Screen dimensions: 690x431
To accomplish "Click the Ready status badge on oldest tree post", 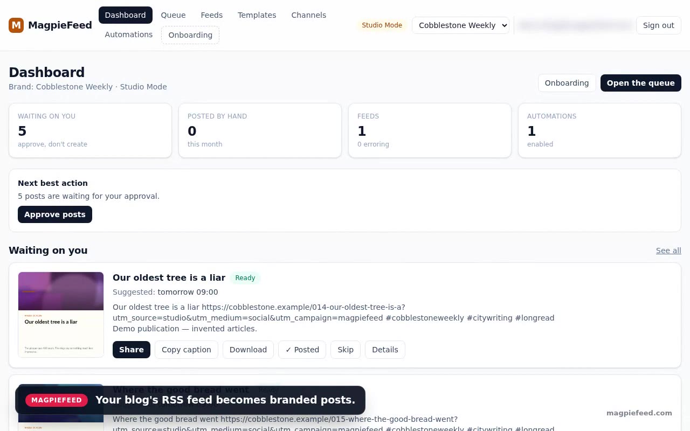I will (245, 278).
